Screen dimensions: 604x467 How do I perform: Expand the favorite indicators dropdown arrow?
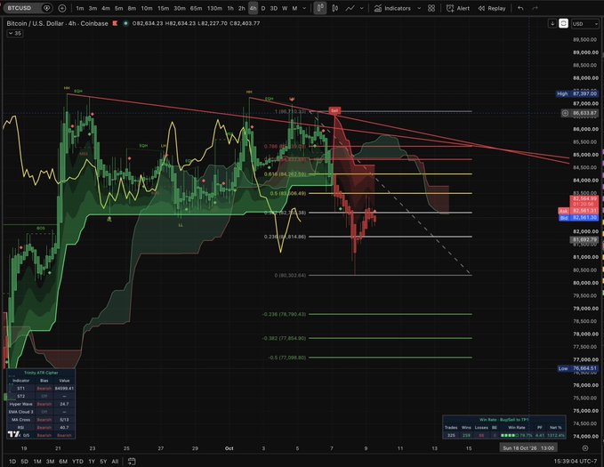(x=419, y=8)
